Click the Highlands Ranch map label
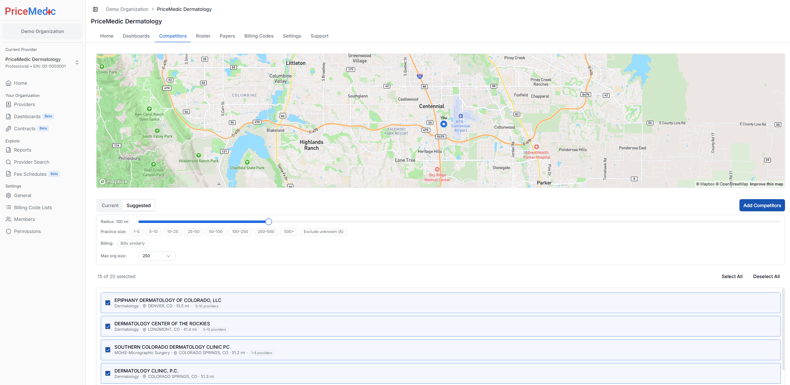 pyautogui.click(x=311, y=145)
